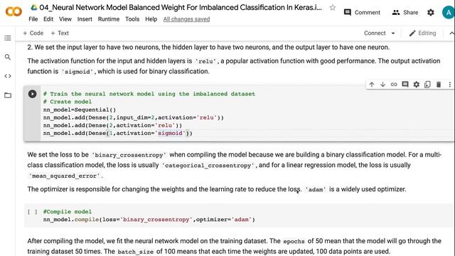
Task: Click the 'binary_crossentropy' inline code text
Action: (129, 155)
